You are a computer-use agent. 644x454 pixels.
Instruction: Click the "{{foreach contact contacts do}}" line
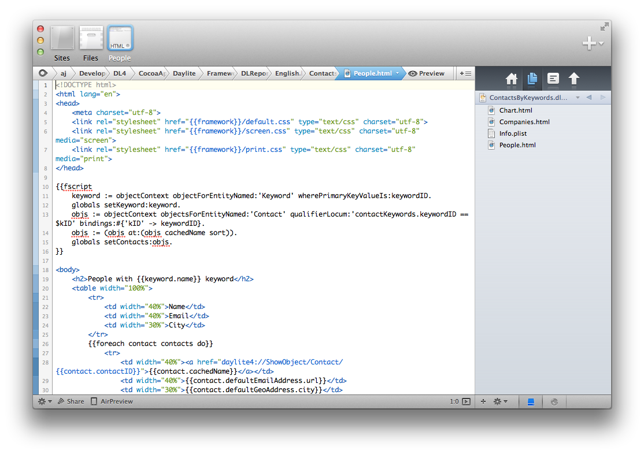point(150,344)
